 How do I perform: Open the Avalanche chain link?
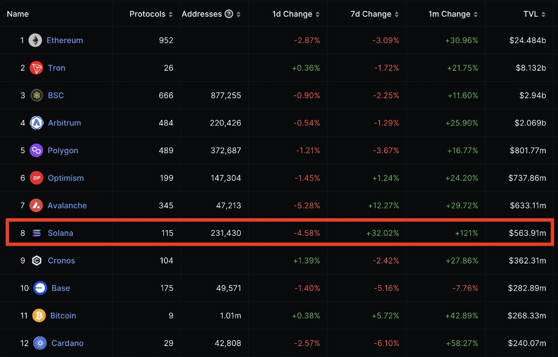tap(67, 206)
